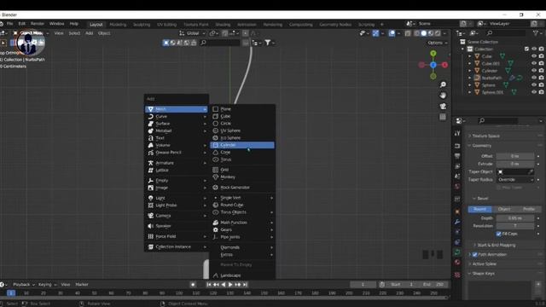This screenshot has height=307, width=546.
Task: Expand the Pipe Joints submenu
Action: pyautogui.click(x=242, y=237)
